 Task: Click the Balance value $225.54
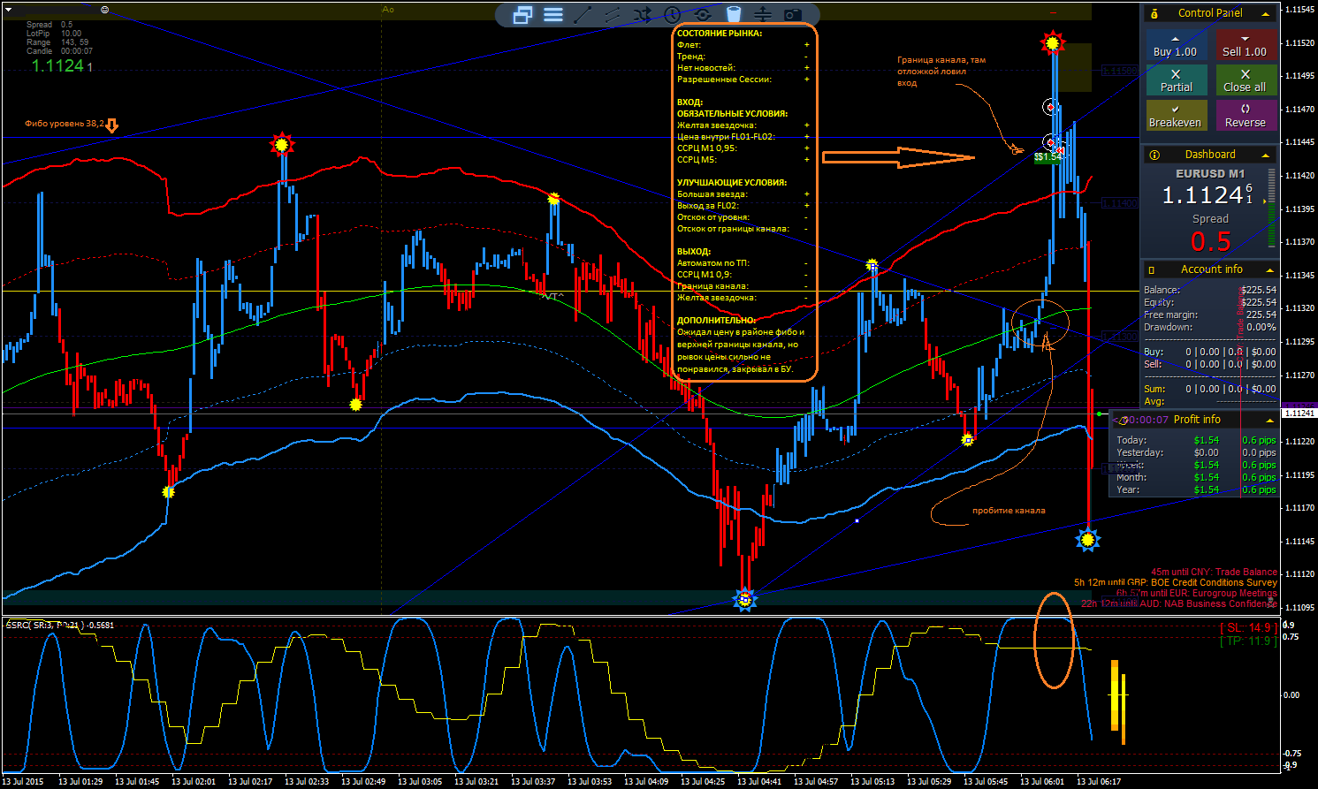[x=1258, y=290]
